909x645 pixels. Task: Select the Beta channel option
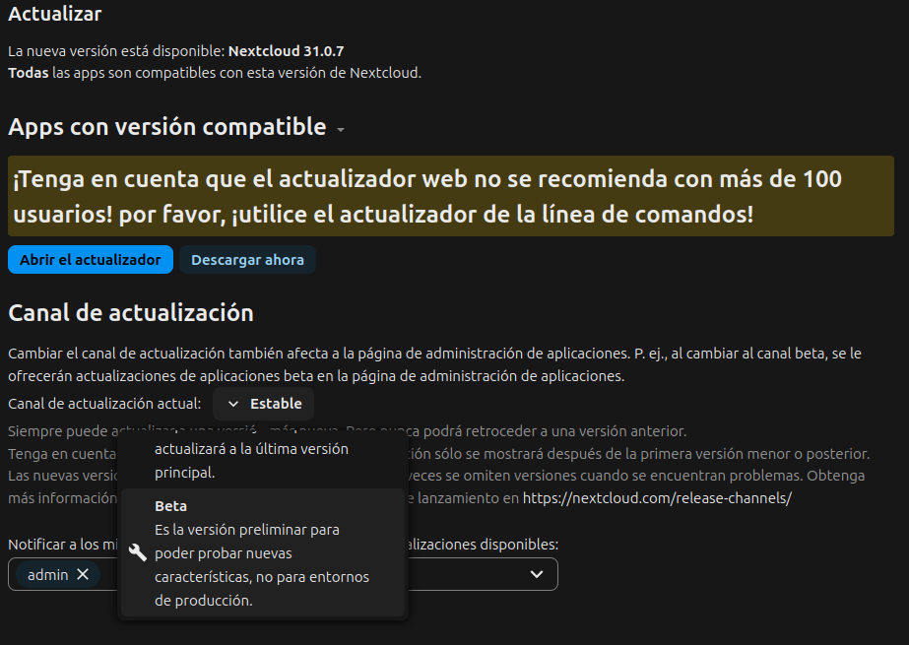click(x=262, y=552)
